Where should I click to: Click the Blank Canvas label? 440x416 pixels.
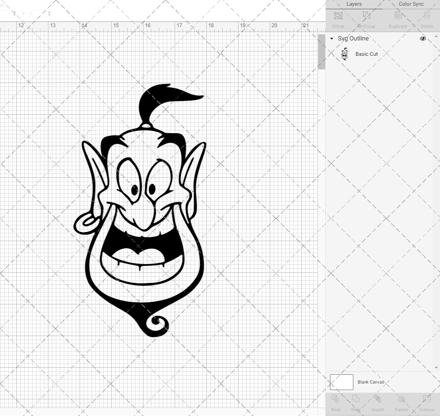point(371,382)
